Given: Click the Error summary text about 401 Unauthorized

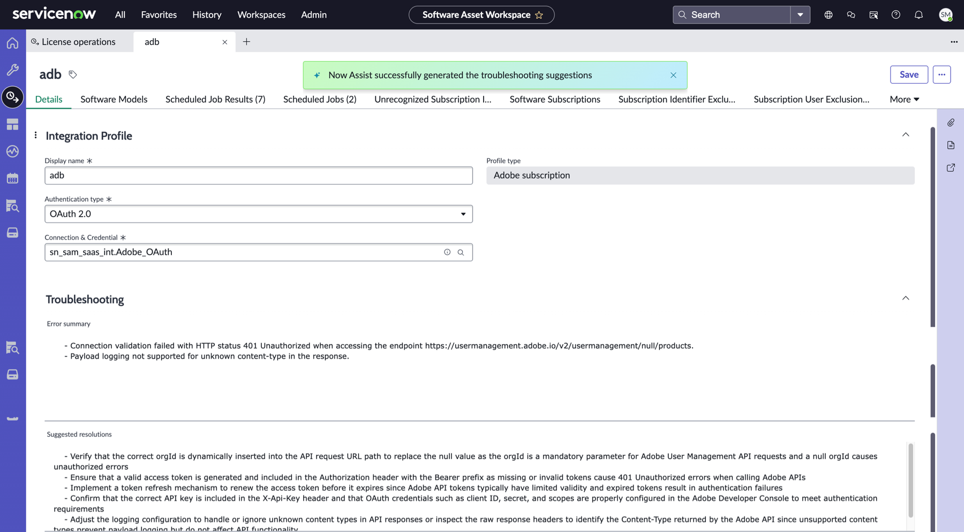Looking at the screenshot, I should click(379, 346).
